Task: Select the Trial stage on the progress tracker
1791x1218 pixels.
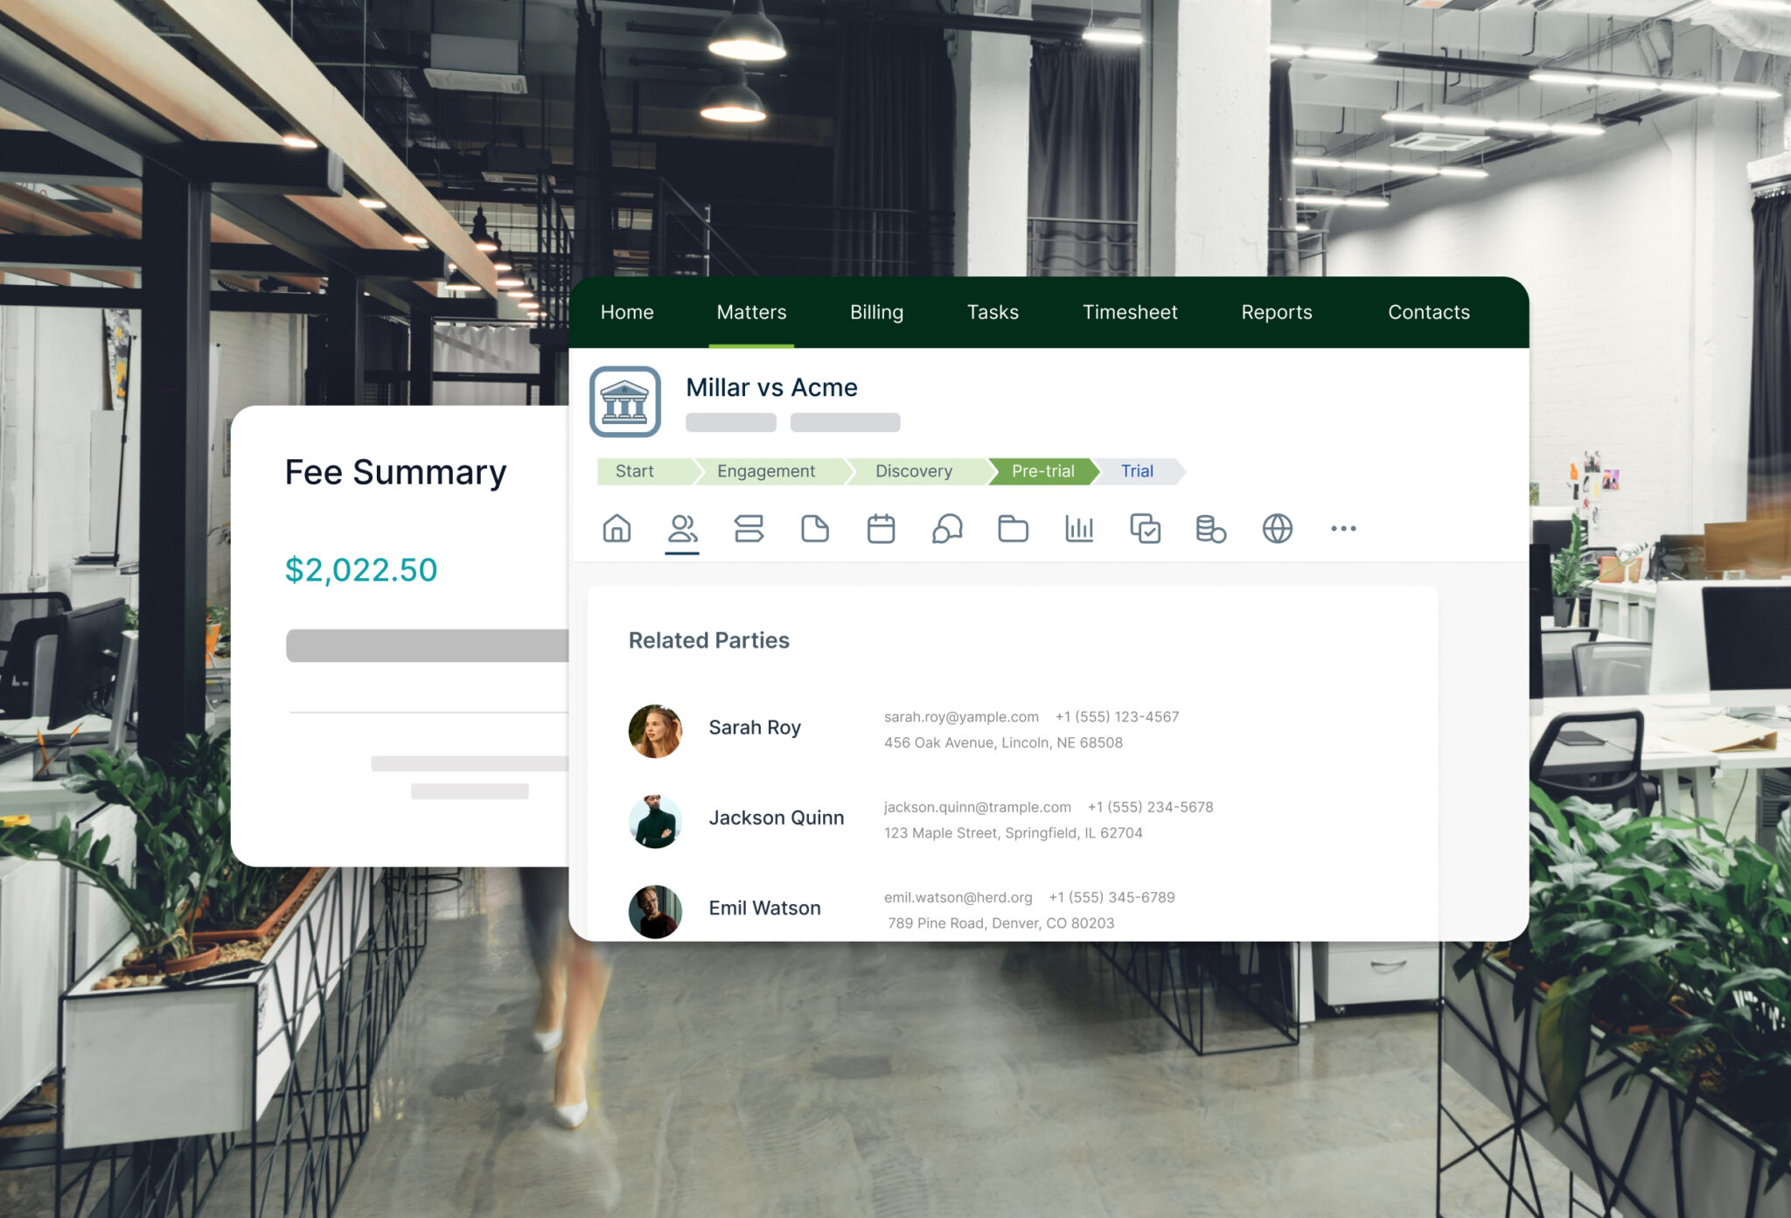Action: (x=1137, y=471)
